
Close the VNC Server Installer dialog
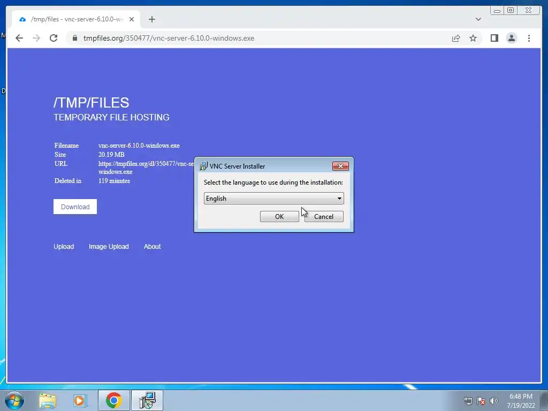click(x=340, y=166)
